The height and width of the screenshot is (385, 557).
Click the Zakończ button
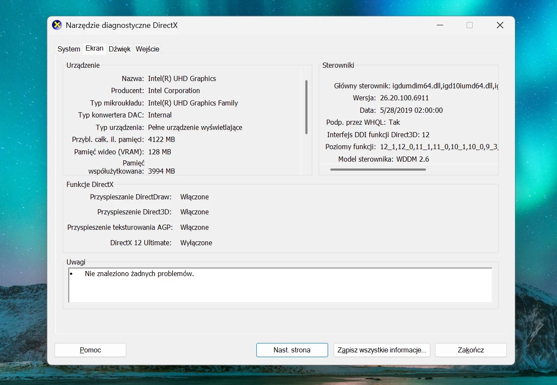471,350
